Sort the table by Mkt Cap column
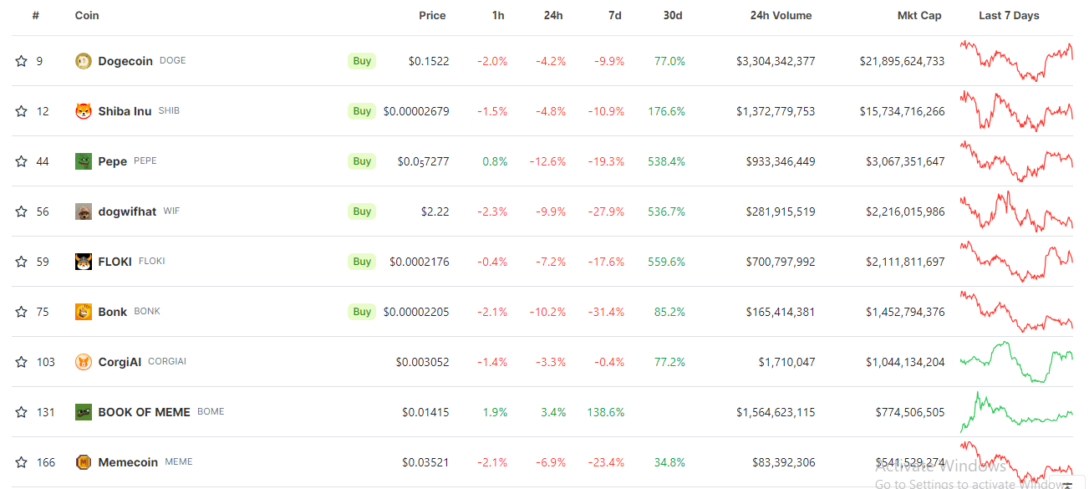Image resolution: width=1089 pixels, height=489 pixels. coord(919,15)
